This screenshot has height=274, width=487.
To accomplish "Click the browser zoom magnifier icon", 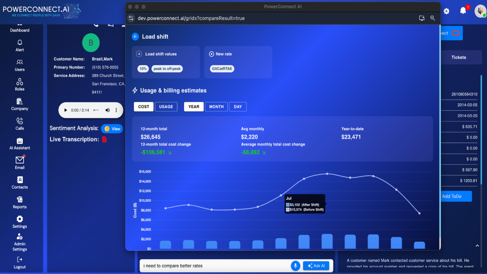I will click(433, 18).
